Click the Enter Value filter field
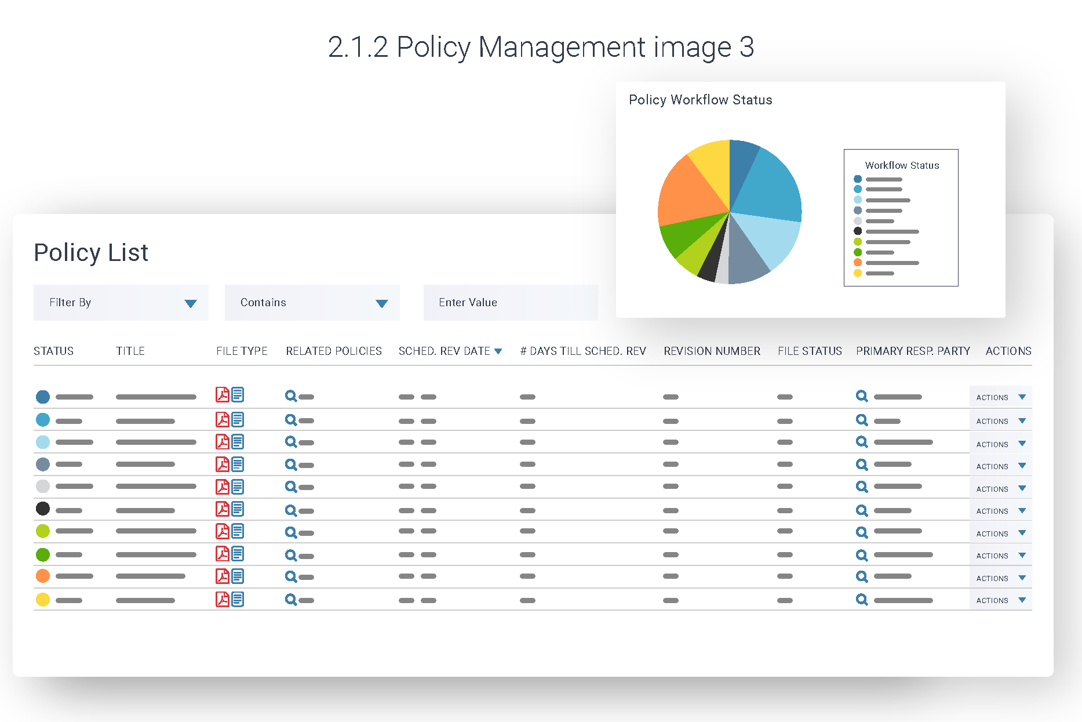The image size is (1082, 722). coord(511,303)
